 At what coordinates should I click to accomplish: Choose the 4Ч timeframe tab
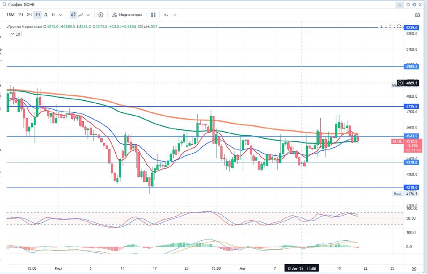[x=38, y=15]
